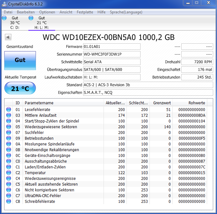Click status orb for Mittlere Anlaufzeit row
The height and width of the screenshot is (214, 217).
click(9, 115)
